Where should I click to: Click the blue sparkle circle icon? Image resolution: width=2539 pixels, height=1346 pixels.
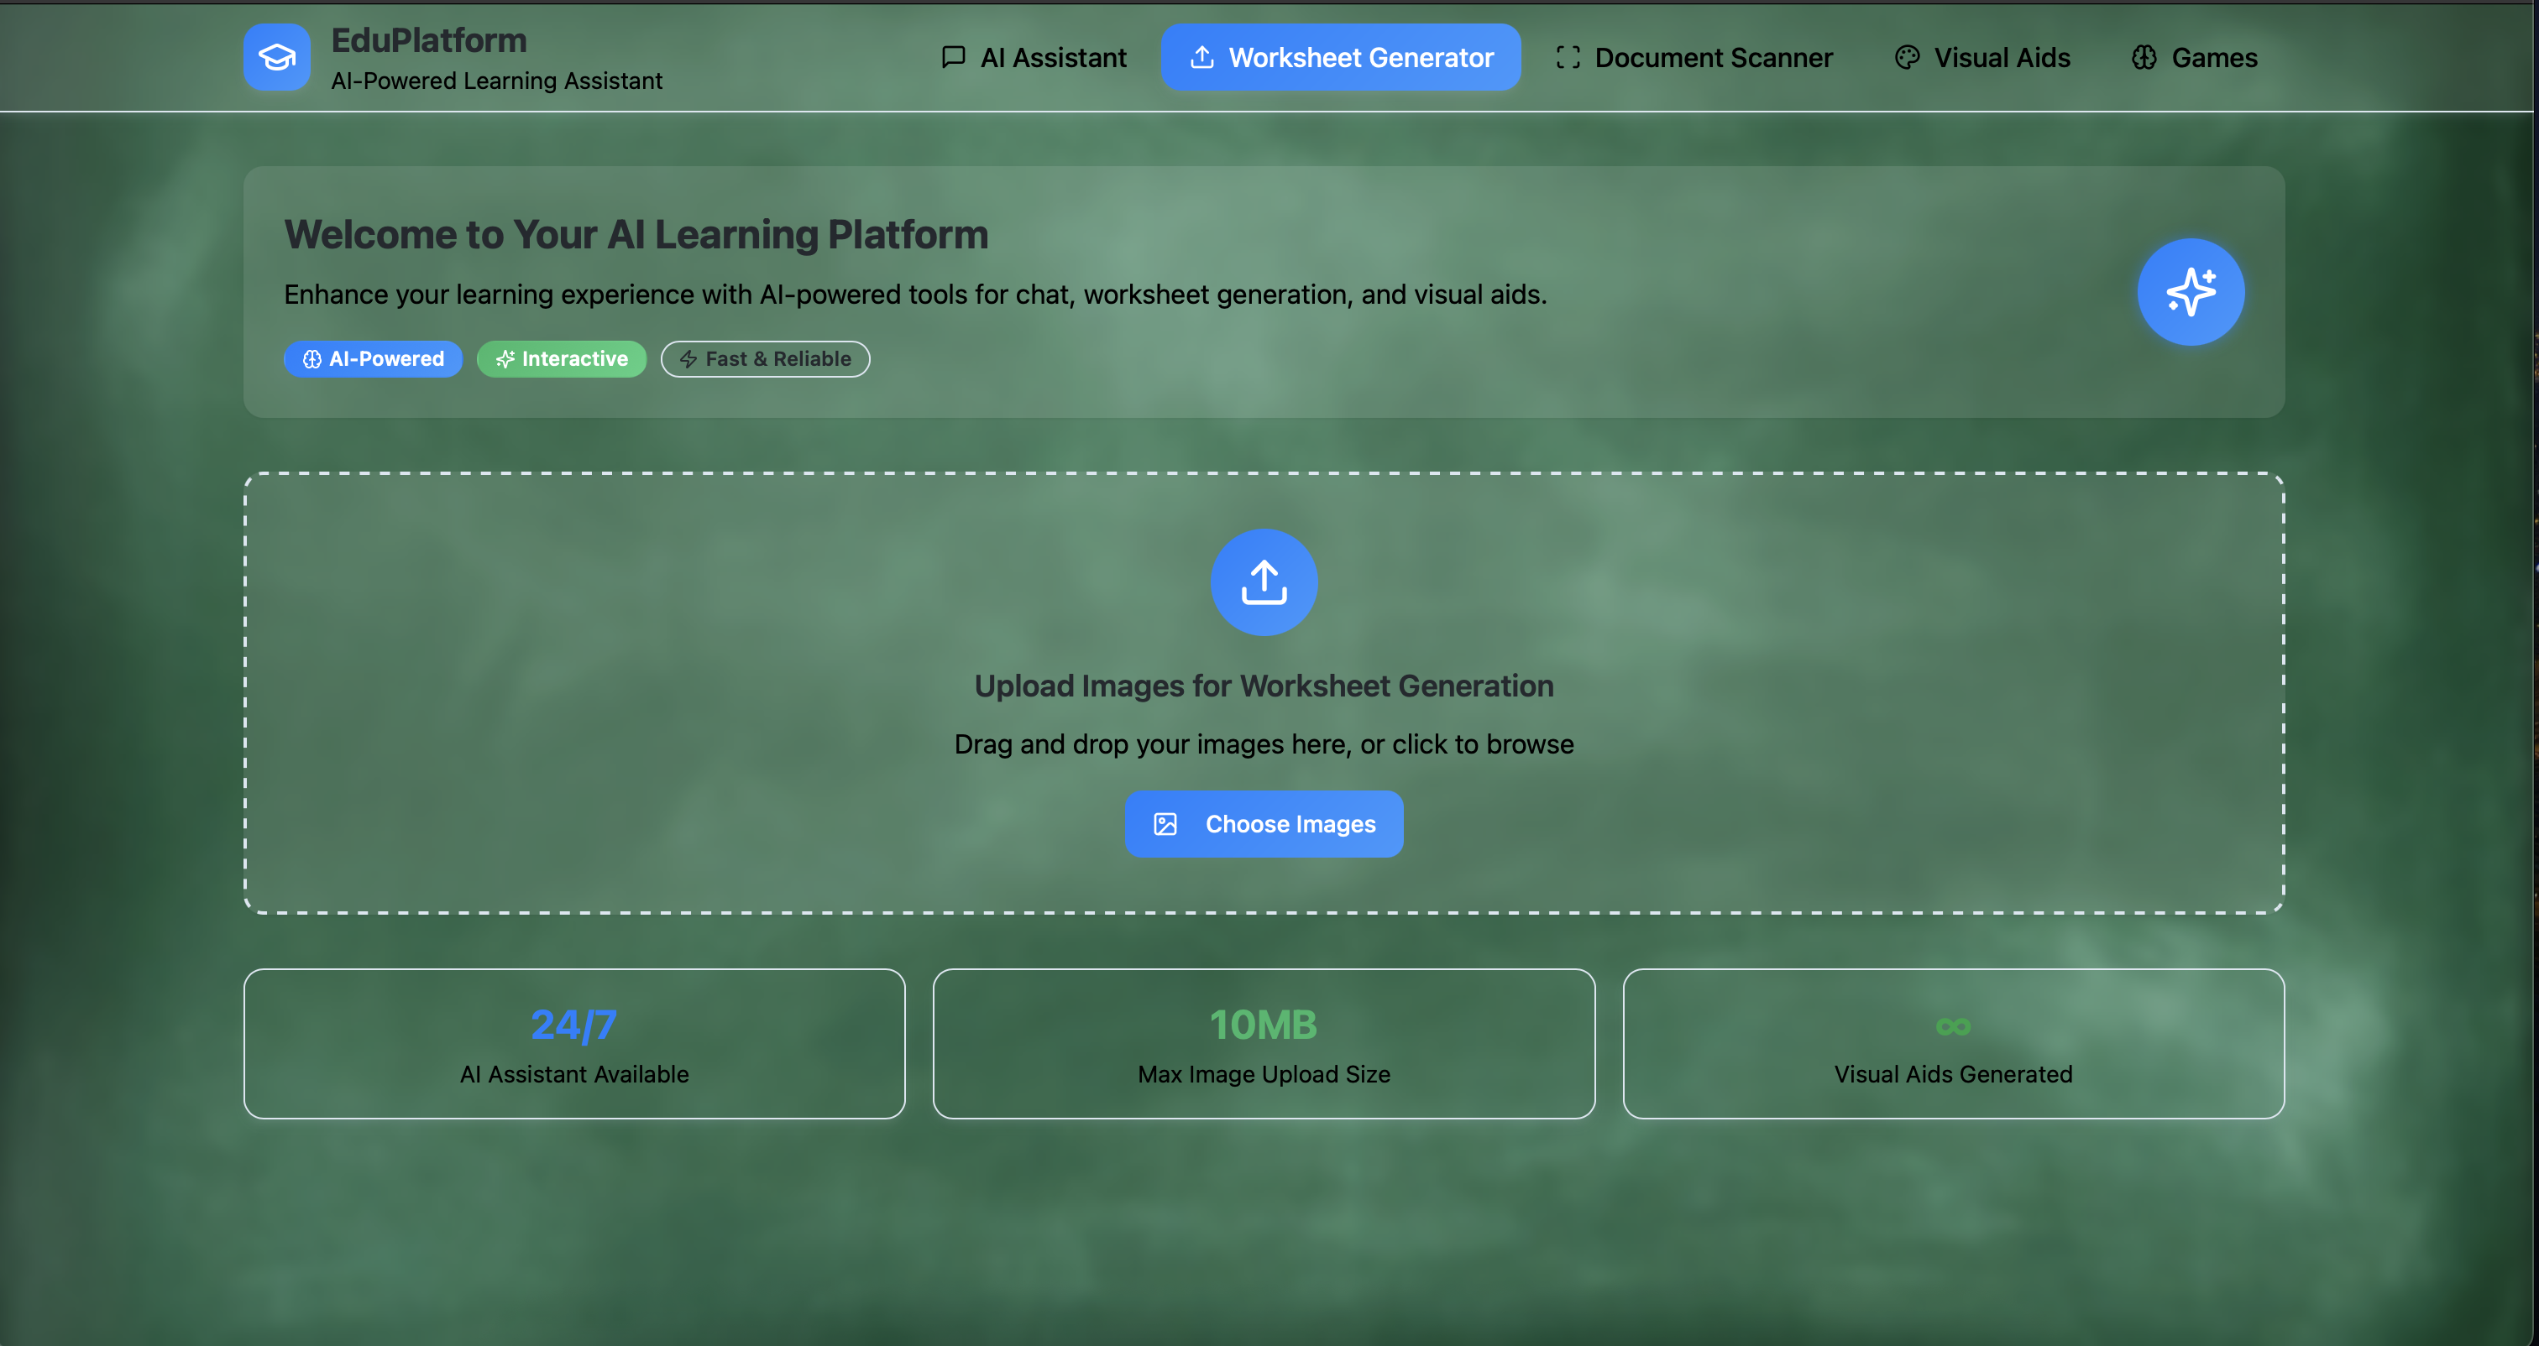click(2190, 292)
